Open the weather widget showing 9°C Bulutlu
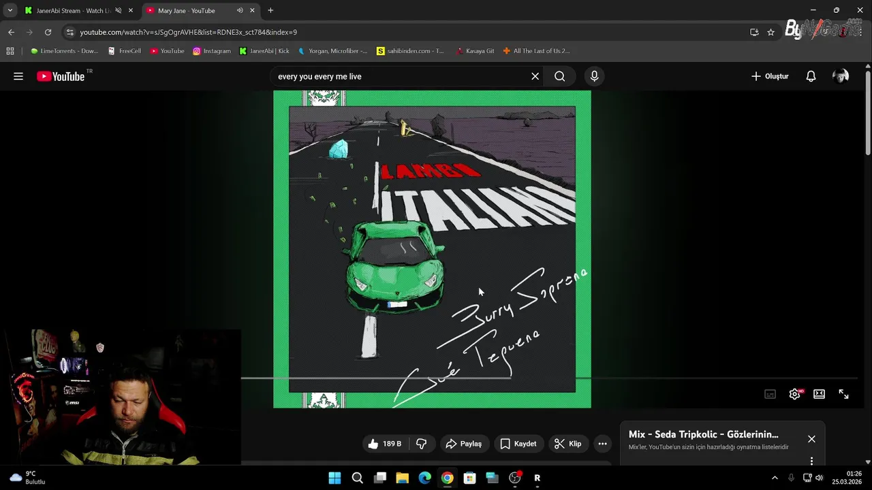Image resolution: width=872 pixels, height=490 pixels. [x=27, y=478]
